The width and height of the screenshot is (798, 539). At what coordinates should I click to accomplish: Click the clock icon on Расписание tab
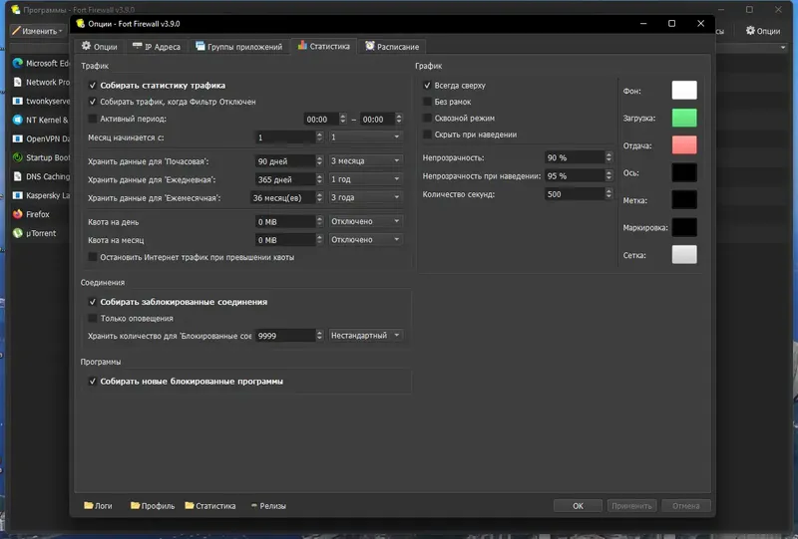point(370,46)
